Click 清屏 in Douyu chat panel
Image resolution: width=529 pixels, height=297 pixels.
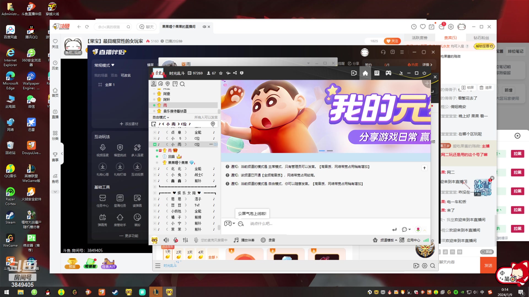coord(485,87)
